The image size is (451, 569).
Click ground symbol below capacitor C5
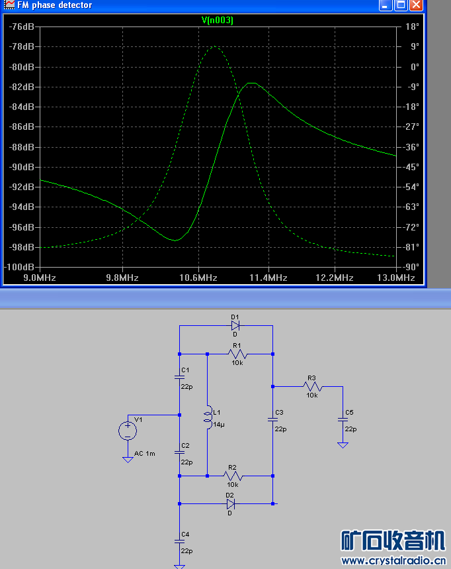[343, 445]
